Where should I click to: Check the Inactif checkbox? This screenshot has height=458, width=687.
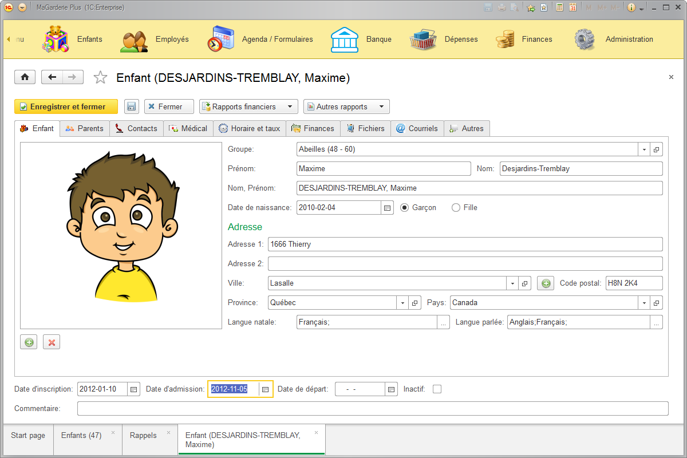tap(437, 389)
